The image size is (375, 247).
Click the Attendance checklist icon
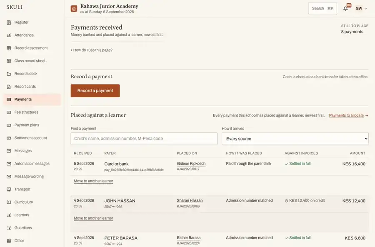coord(9,35)
